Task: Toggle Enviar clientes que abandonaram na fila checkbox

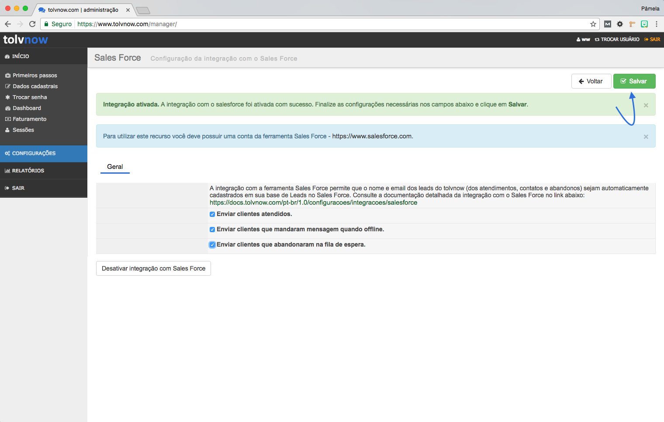Action: [212, 245]
